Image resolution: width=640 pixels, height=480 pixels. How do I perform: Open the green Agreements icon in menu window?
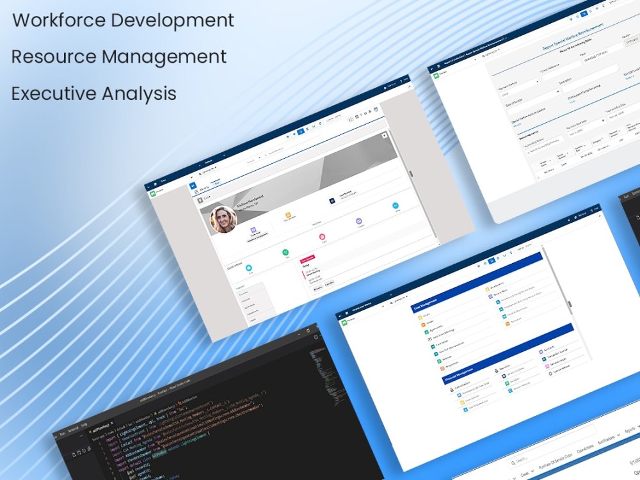[426, 332]
